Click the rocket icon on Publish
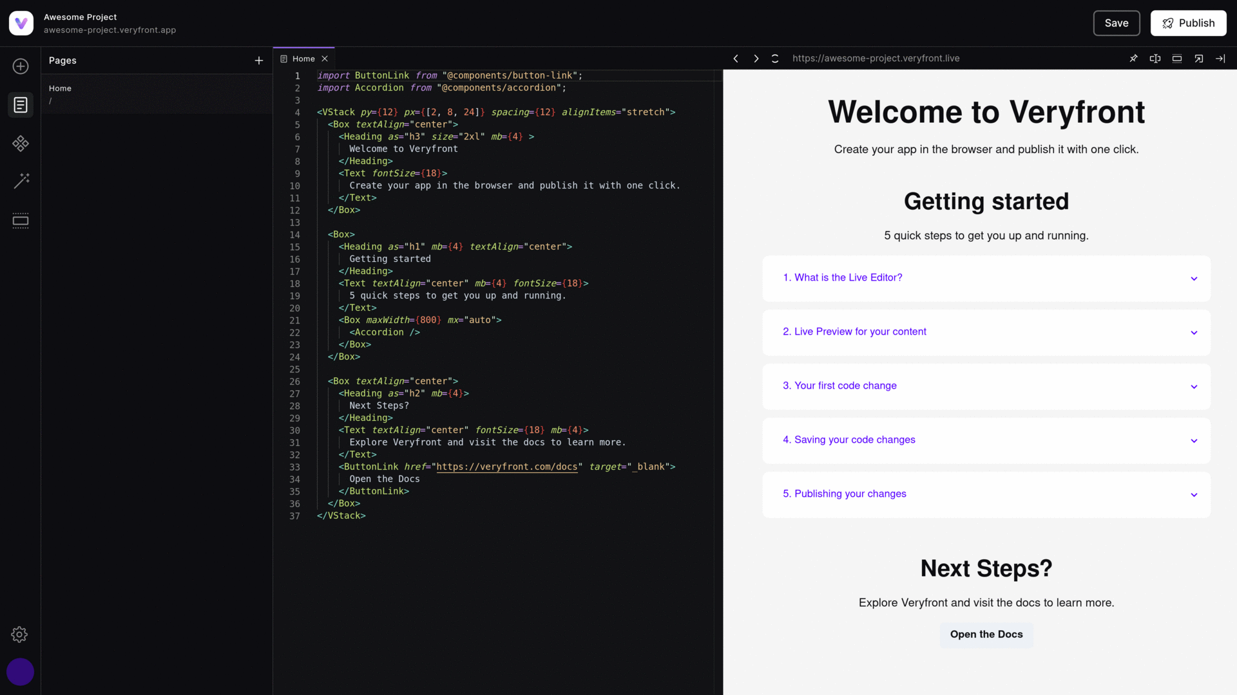Viewport: 1237px width, 695px height. coord(1167,23)
